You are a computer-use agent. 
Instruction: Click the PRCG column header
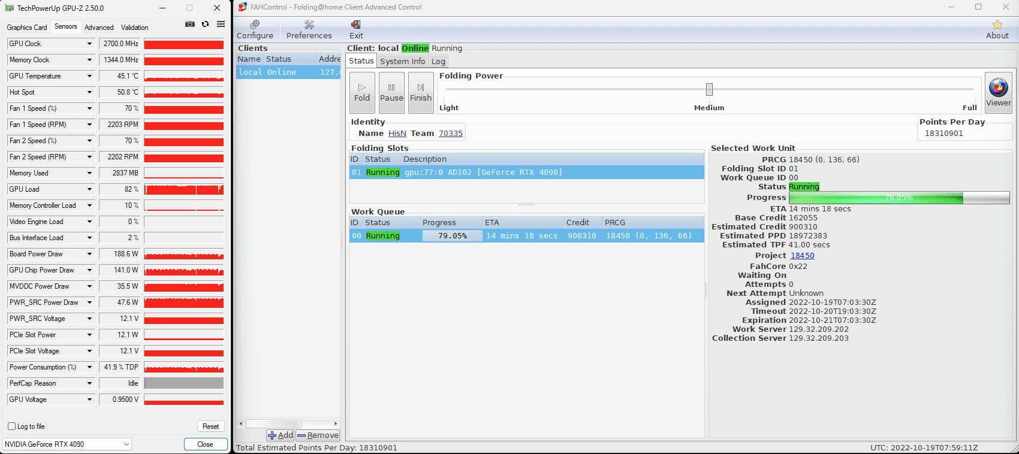click(653, 223)
